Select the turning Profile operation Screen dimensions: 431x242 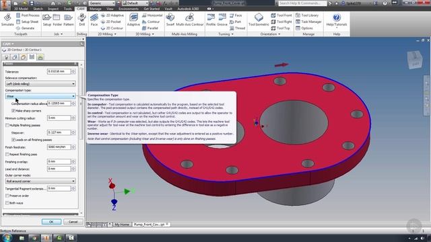click(211, 19)
